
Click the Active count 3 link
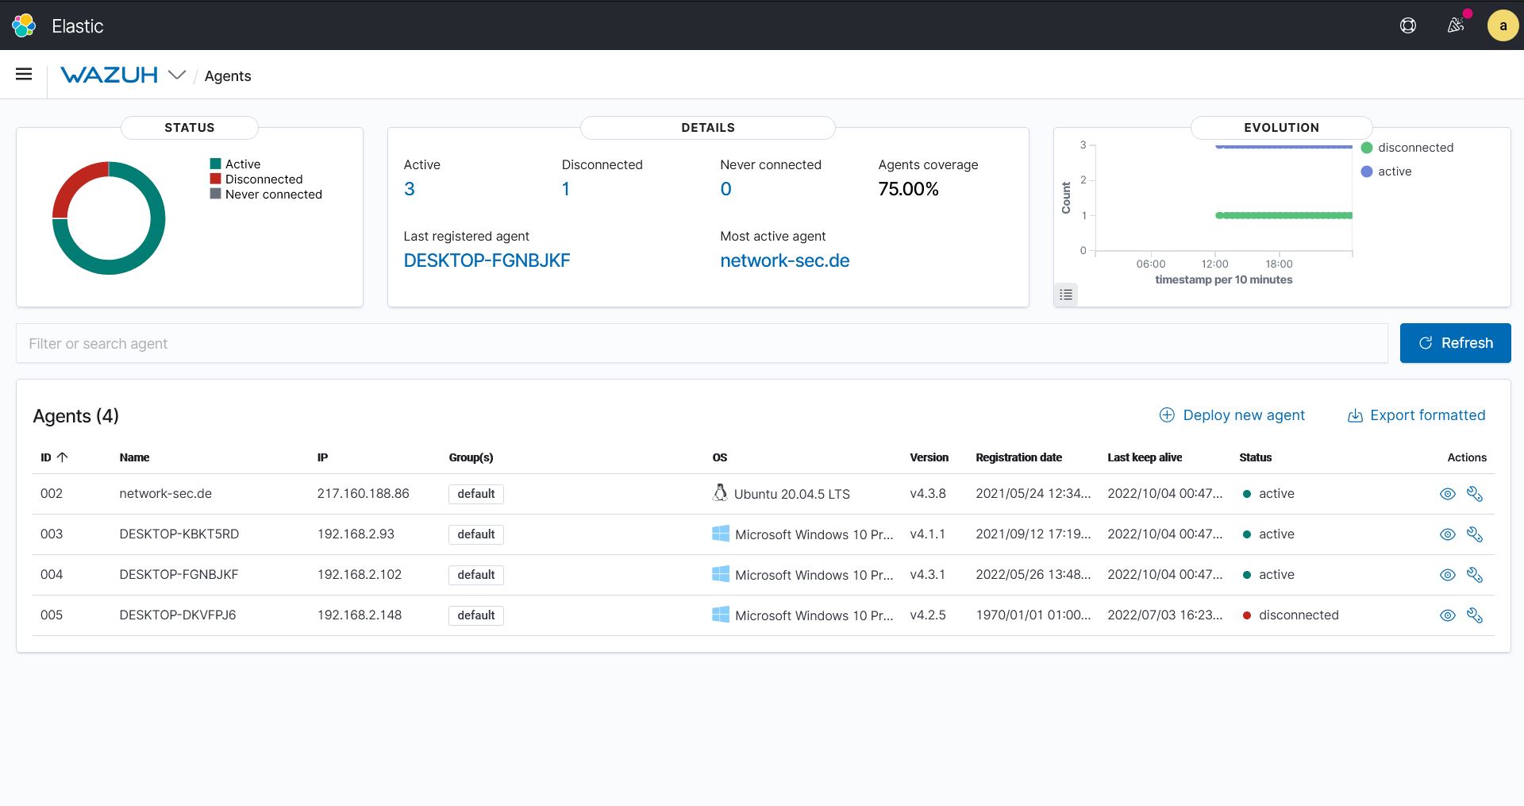click(410, 189)
